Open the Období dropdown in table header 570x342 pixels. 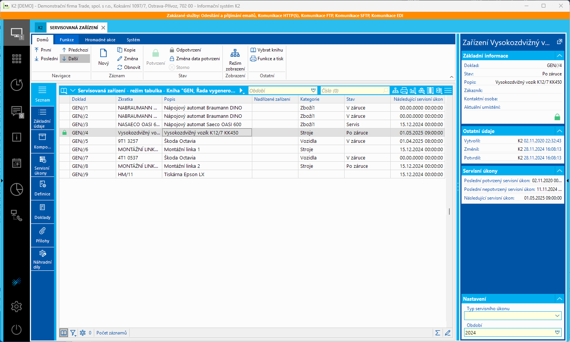click(x=313, y=91)
